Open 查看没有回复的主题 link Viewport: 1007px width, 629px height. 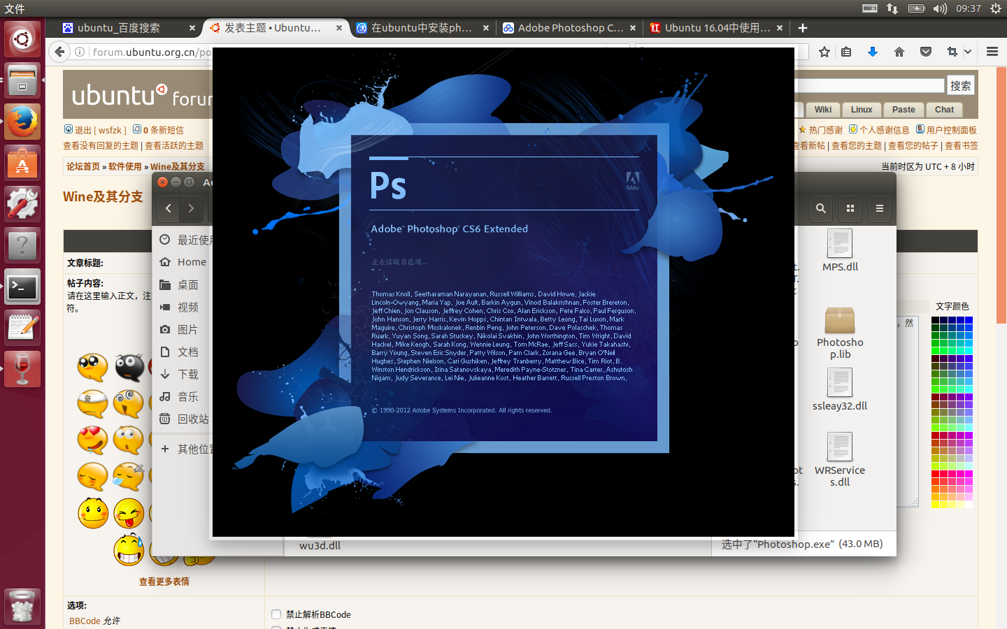click(x=101, y=145)
